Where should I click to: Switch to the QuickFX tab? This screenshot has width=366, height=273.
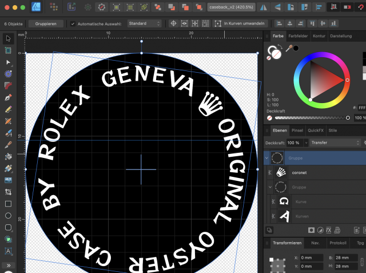tap(316, 130)
